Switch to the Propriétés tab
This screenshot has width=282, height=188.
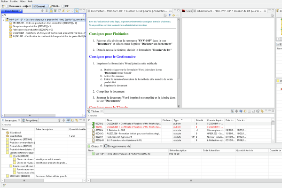[x=30, y=120]
